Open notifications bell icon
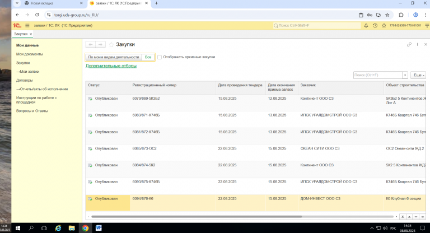This screenshot has height=233, width=430. (x=366, y=26)
